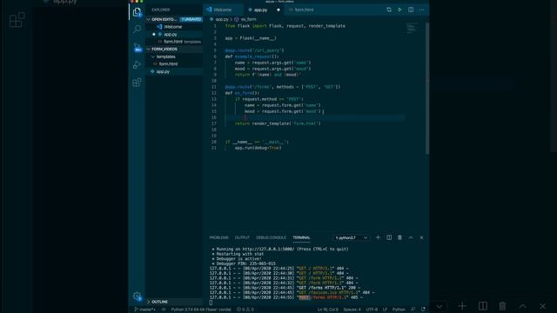557x313 pixels.
Task: Select Welcome in the Open Editors list
Action: click(x=174, y=27)
